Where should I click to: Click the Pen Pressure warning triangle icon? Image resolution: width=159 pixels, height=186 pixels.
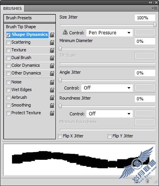65,32
